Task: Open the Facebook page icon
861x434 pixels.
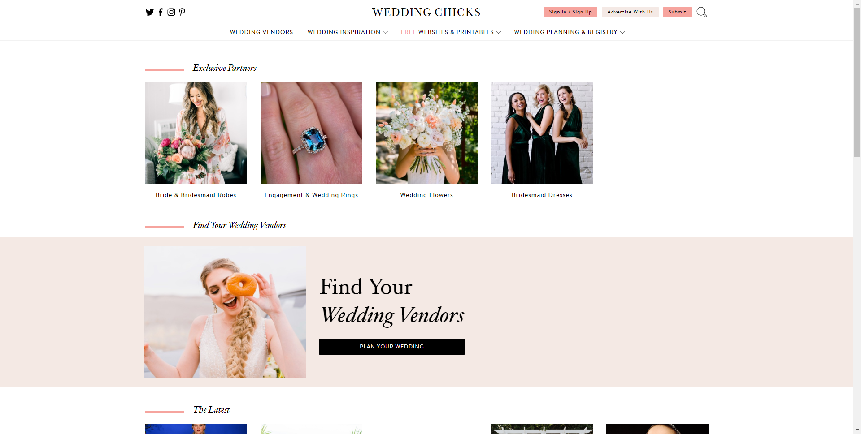Action: click(161, 12)
